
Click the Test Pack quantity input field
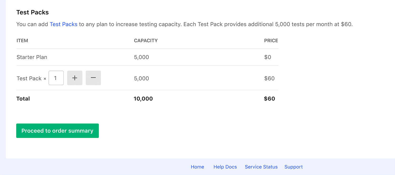[x=56, y=78]
